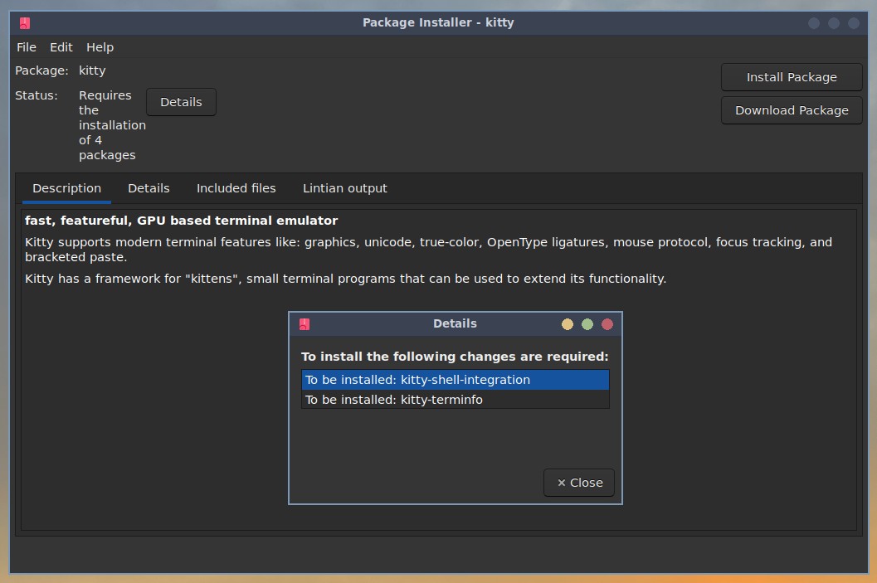Click the main window minimize button
The width and height of the screenshot is (877, 583).
(x=814, y=23)
